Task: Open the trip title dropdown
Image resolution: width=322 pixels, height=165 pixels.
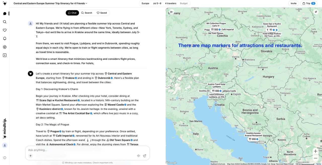Action: tap(86, 4)
